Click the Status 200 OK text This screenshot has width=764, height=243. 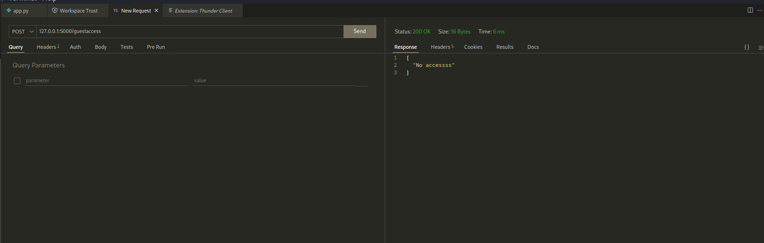(x=413, y=32)
